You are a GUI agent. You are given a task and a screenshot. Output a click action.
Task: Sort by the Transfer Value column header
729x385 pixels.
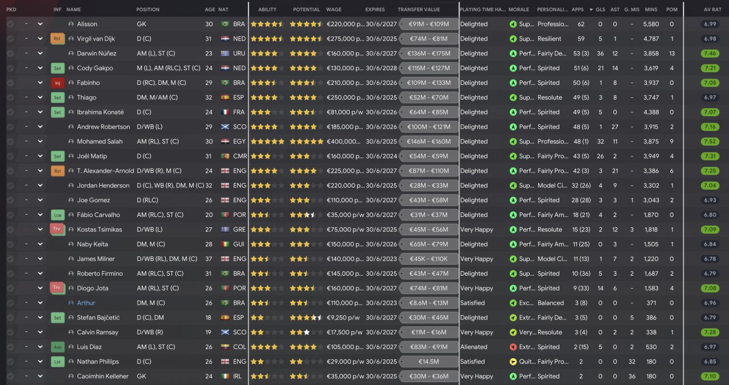click(419, 10)
